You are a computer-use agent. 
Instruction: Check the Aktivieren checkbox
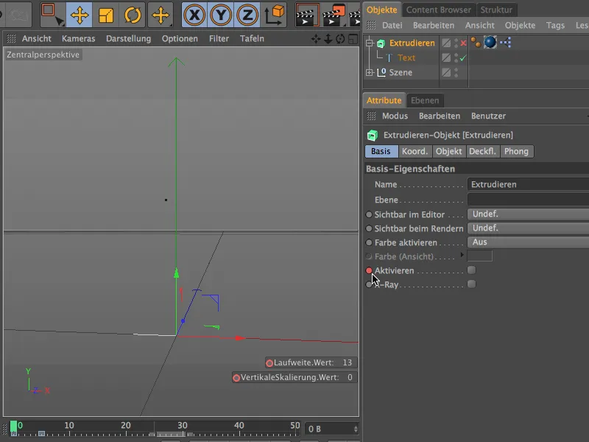click(471, 270)
